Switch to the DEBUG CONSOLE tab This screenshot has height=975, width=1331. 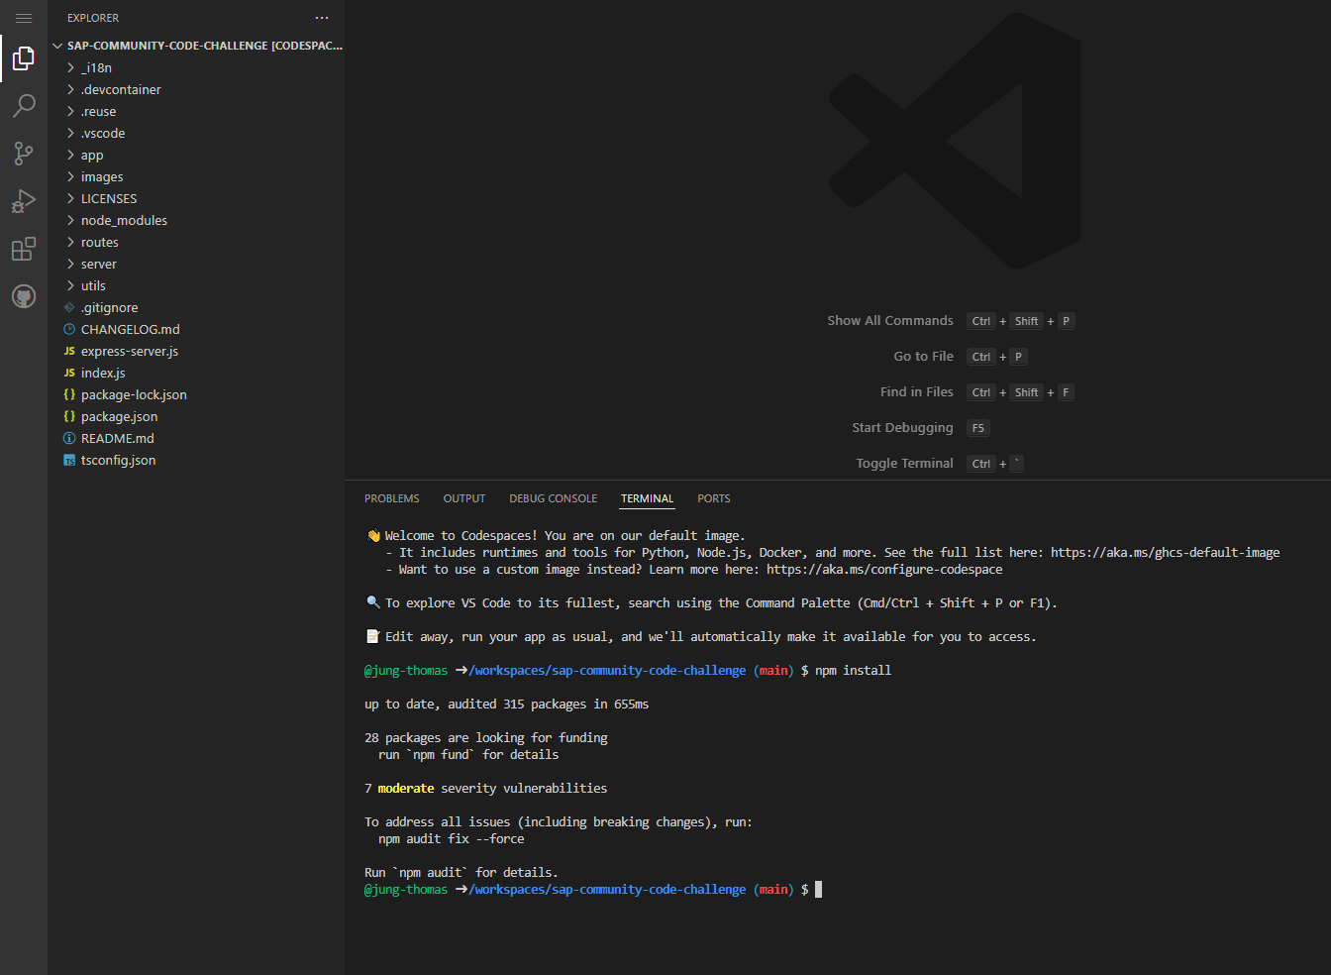[553, 498]
